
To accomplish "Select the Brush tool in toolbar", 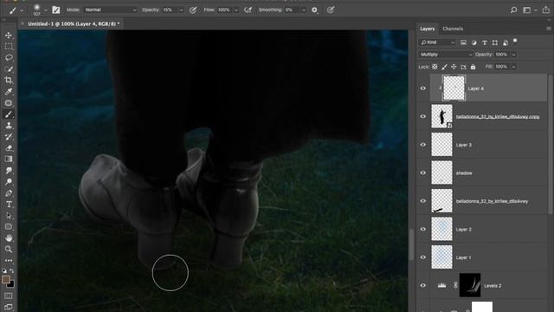I will click(9, 114).
